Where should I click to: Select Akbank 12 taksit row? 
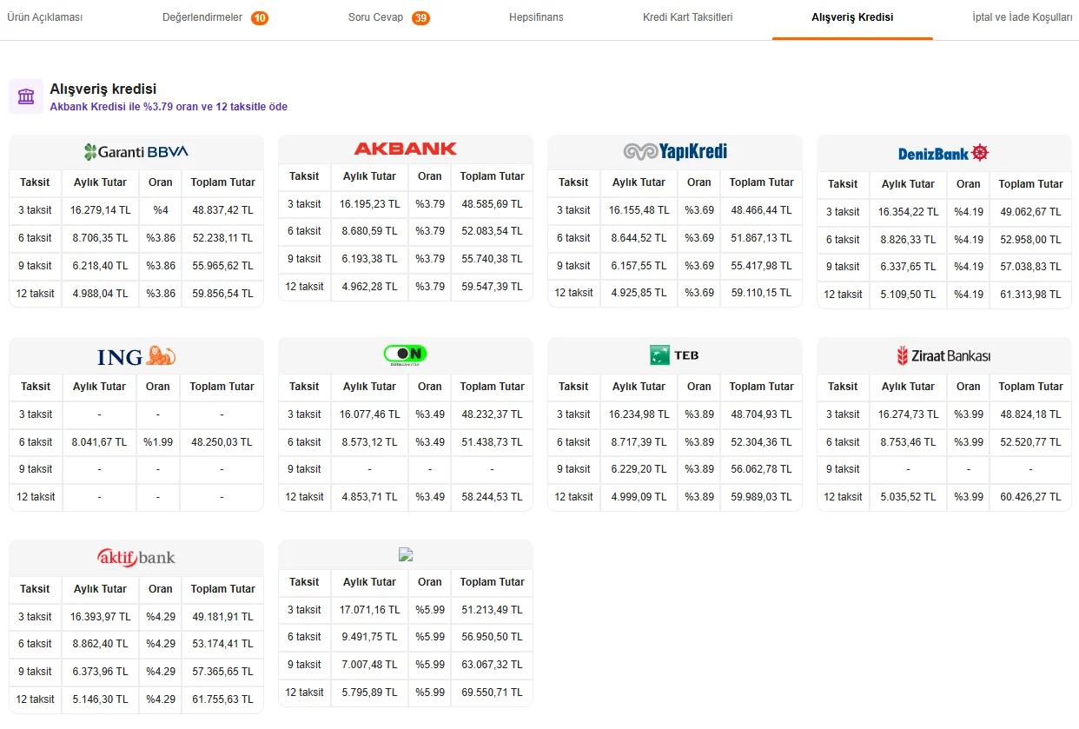tap(406, 287)
